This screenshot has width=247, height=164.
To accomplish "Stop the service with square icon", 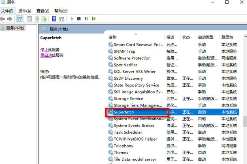I will point(79,19).
